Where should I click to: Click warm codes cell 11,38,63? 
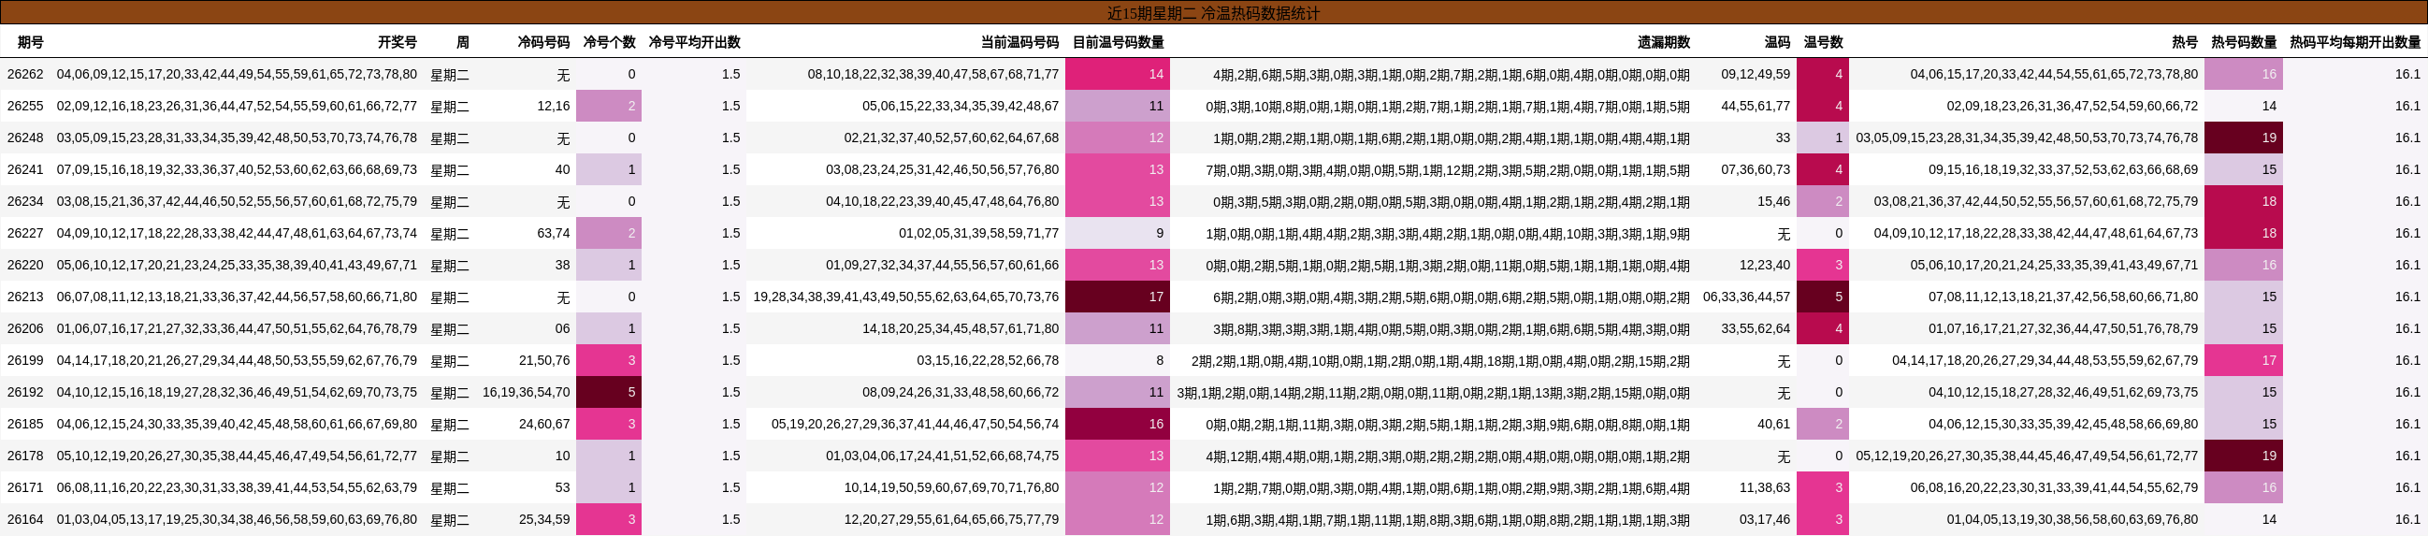(x=1765, y=488)
